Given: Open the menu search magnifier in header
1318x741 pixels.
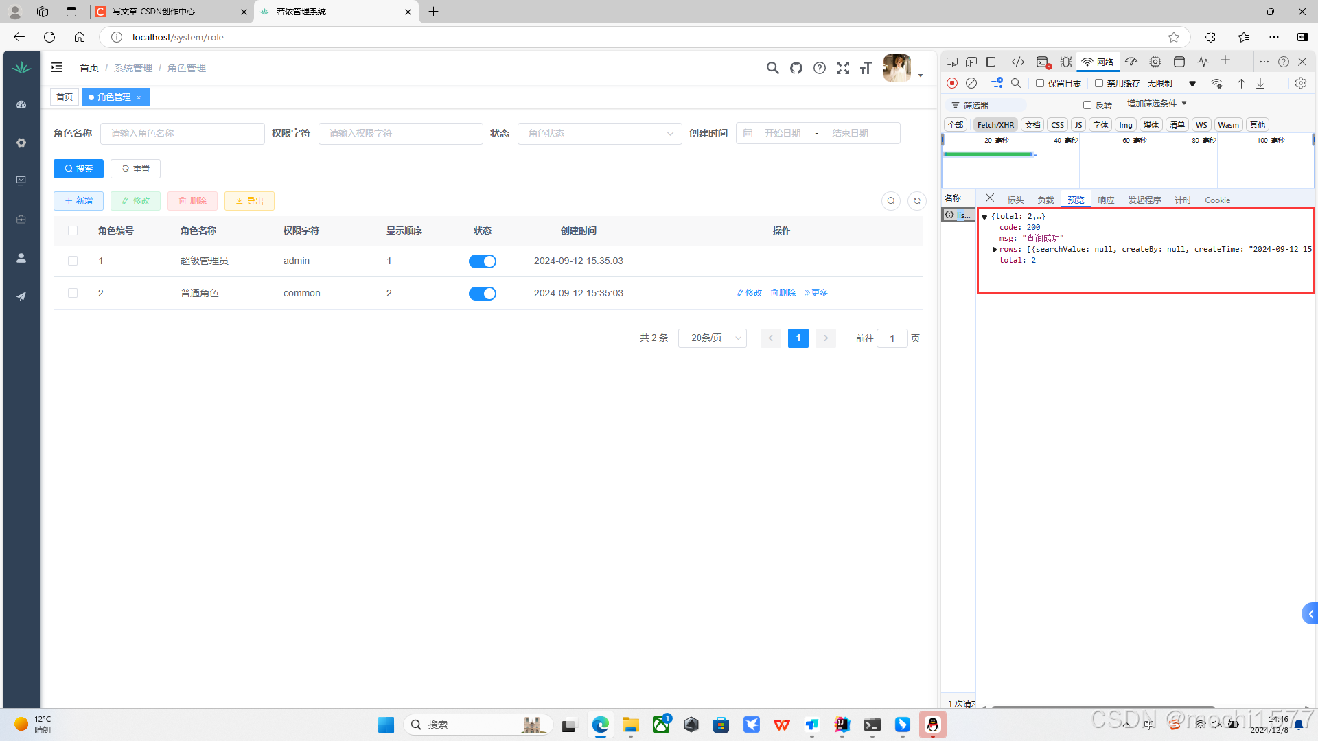Looking at the screenshot, I should [x=773, y=68].
